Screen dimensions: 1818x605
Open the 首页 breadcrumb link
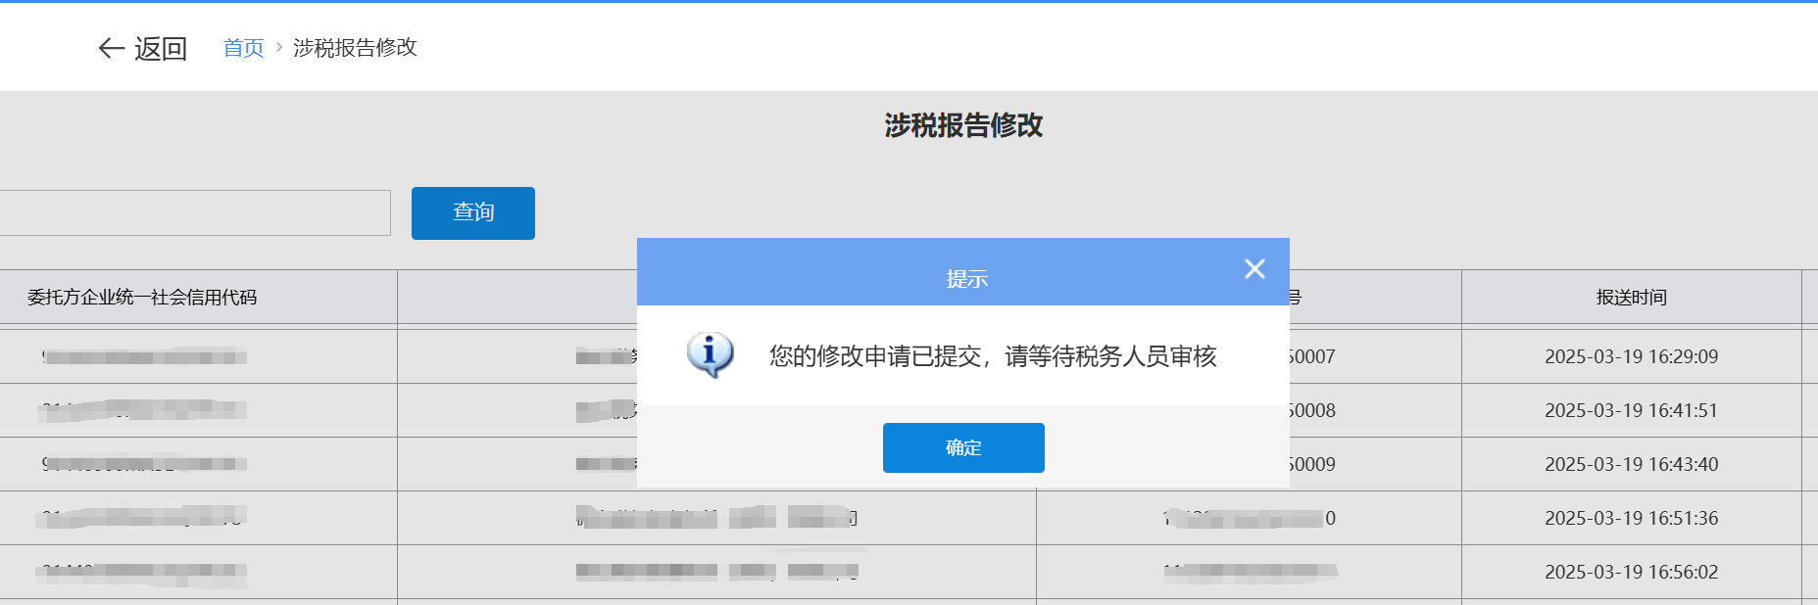pyautogui.click(x=243, y=48)
